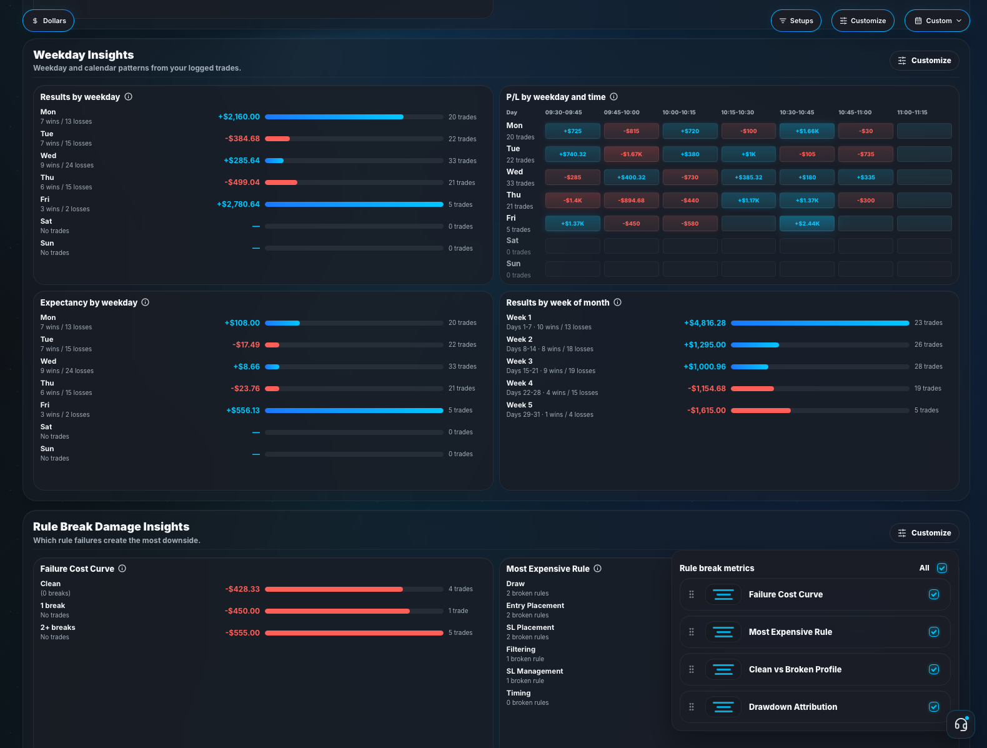Screen dimensions: 987x748
Task: Open the headset support chat icon
Action: (961, 725)
